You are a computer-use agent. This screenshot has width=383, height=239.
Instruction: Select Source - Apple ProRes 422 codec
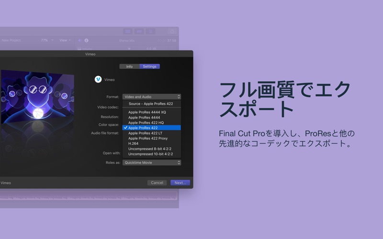pos(151,104)
